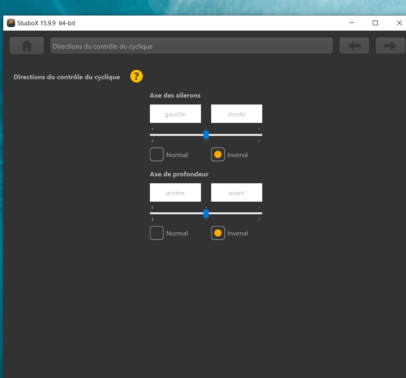Screen dimensions: 406x378
Task: Click the droite indicator box
Action: [x=236, y=114]
